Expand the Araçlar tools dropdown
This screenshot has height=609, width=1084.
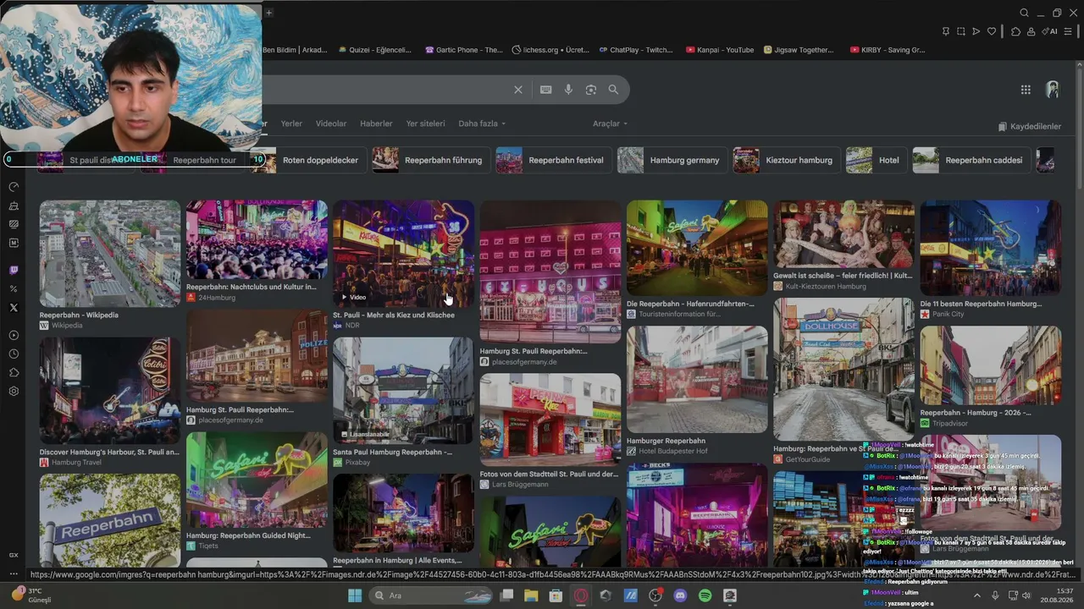(x=610, y=123)
